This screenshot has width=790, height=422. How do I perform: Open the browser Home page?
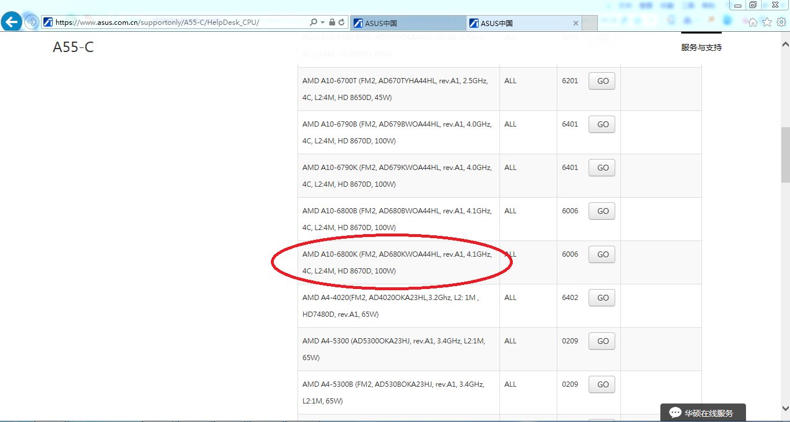click(753, 21)
